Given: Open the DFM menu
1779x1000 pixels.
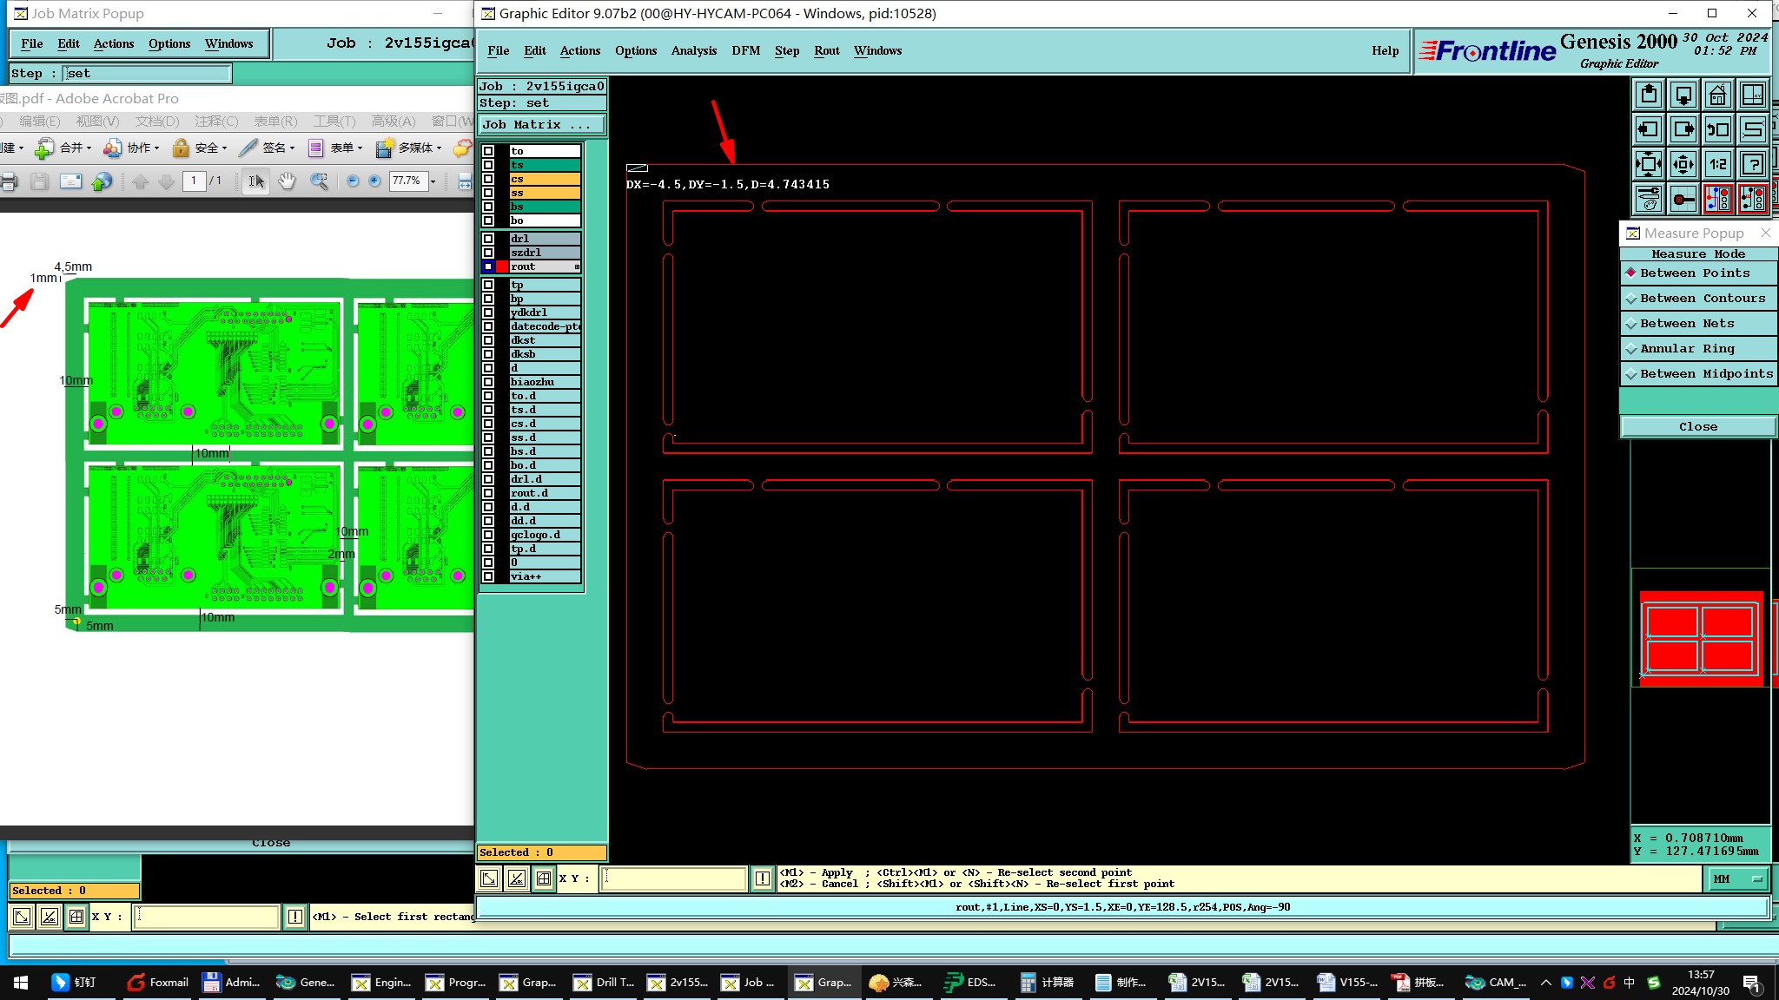Looking at the screenshot, I should tap(745, 50).
